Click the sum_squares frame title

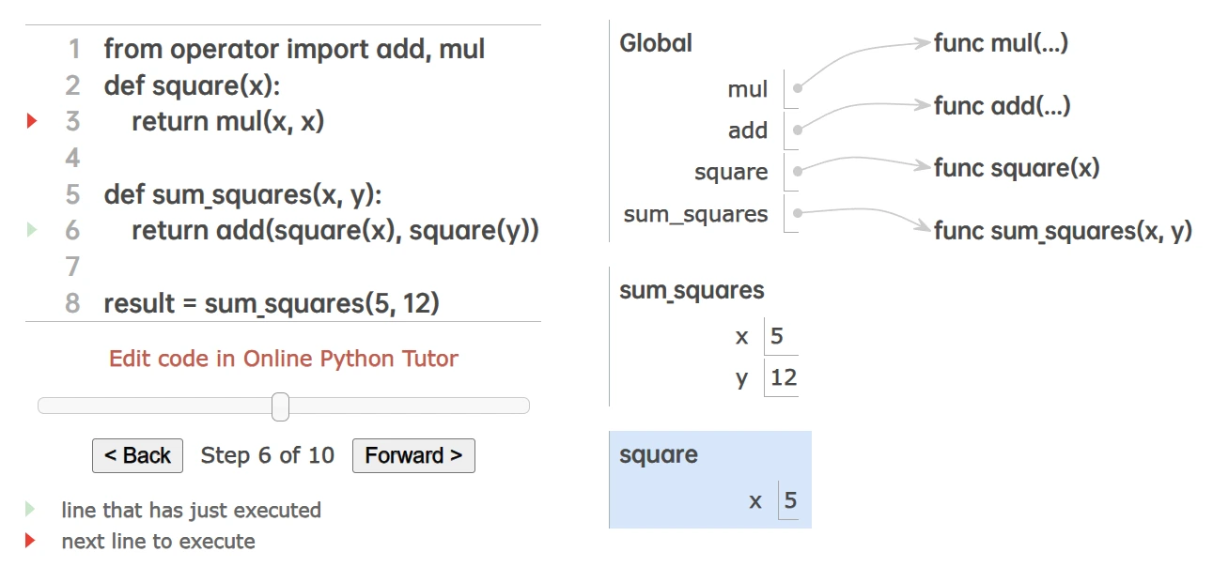point(692,291)
